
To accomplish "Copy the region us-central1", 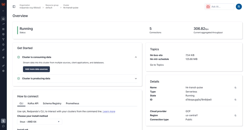I will [x=235, y=115].
